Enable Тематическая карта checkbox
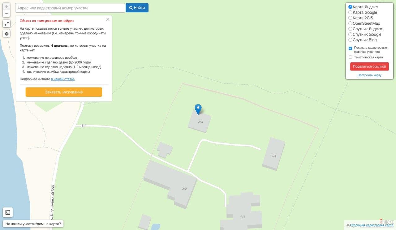The height and width of the screenshot is (230, 396). click(x=350, y=57)
